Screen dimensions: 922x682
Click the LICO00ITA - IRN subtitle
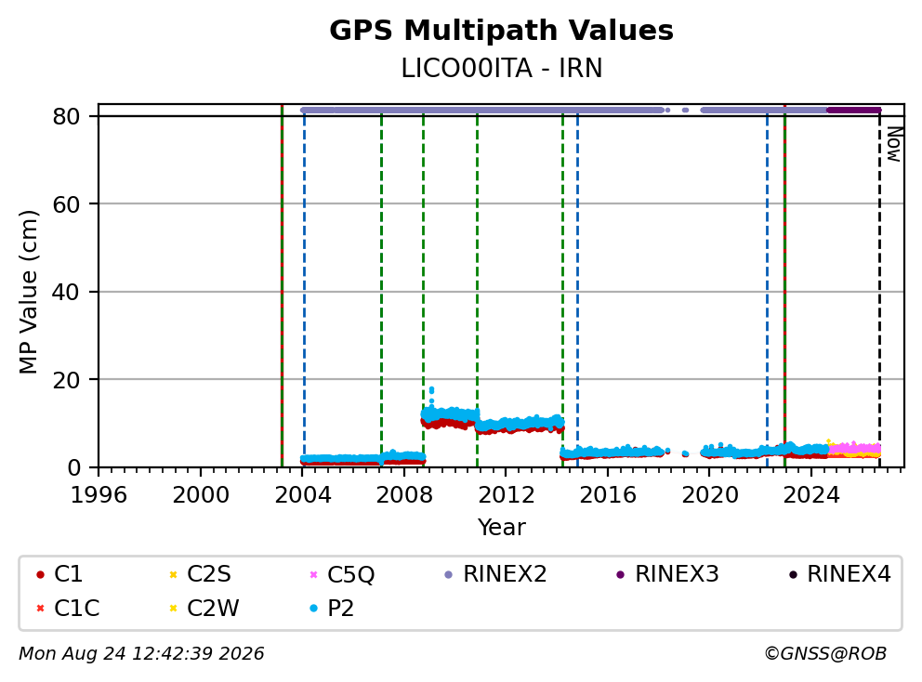(x=502, y=68)
